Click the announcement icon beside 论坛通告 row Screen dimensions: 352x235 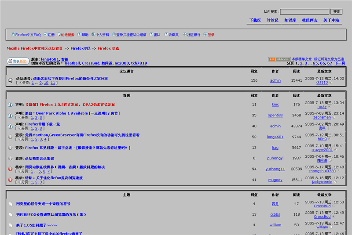(x=11, y=81)
